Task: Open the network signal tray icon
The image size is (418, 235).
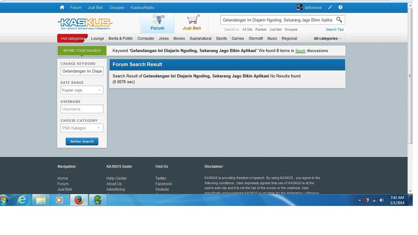Action: pos(374,200)
